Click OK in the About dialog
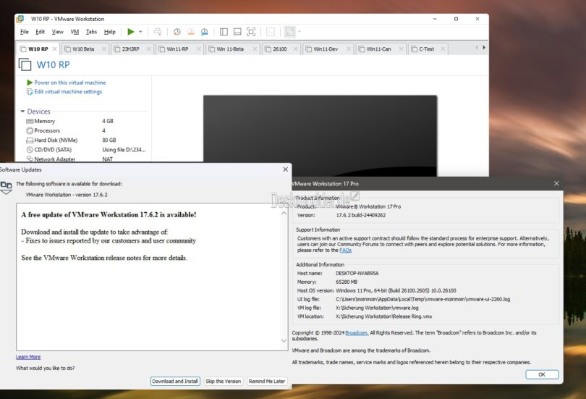586x399 pixels. coord(542,374)
